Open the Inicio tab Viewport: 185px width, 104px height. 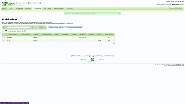(4, 8)
